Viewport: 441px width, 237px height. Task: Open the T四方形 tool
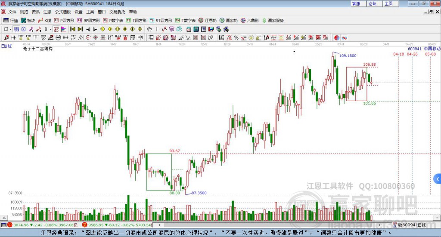[x=137, y=21]
